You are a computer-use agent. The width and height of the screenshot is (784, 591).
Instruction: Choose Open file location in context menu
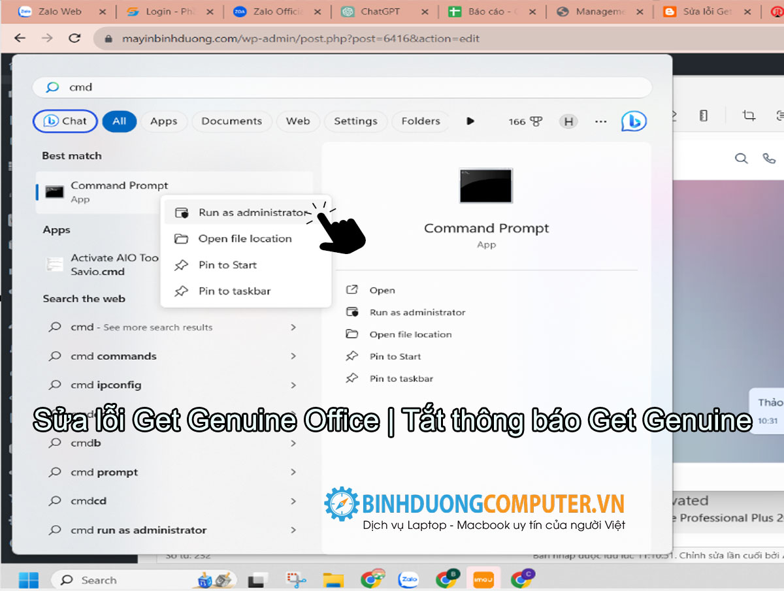246,239
